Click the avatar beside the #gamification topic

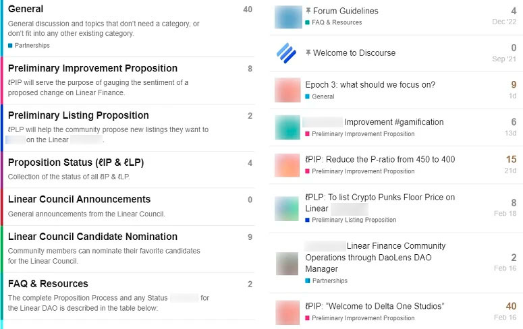pyautogui.click(x=288, y=127)
